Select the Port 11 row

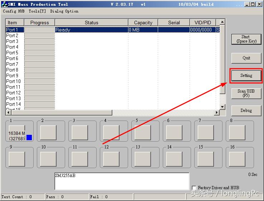point(113,87)
